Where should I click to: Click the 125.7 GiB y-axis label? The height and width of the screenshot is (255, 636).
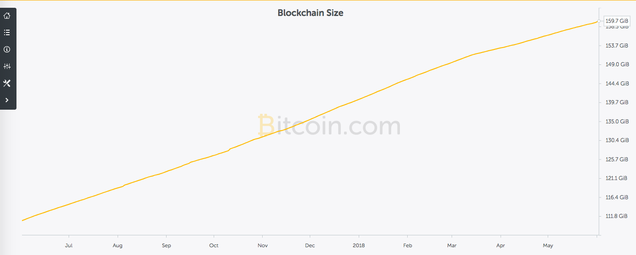point(617,159)
